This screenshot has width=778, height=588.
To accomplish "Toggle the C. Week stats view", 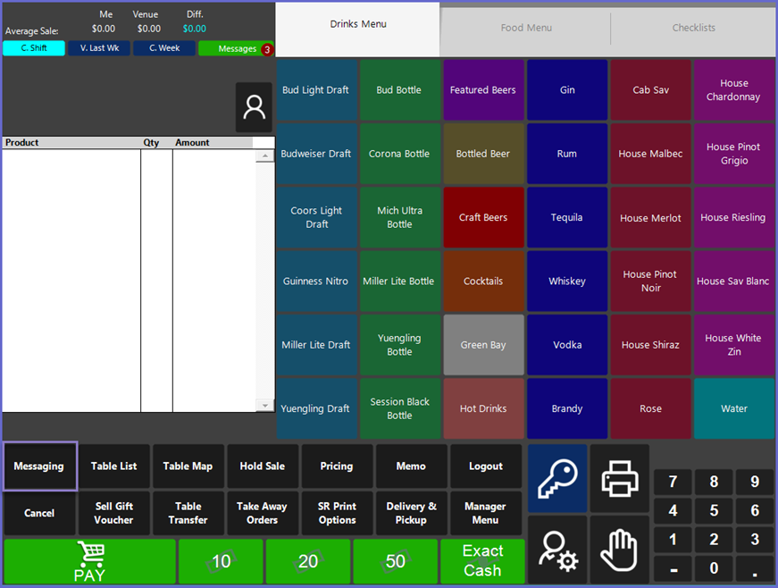I will pyautogui.click(x=164, y=48).
